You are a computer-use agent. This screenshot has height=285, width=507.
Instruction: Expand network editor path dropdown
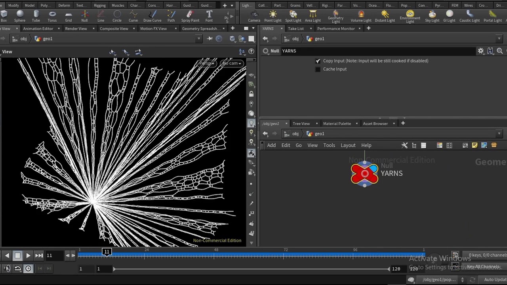(x=499, y=134)
